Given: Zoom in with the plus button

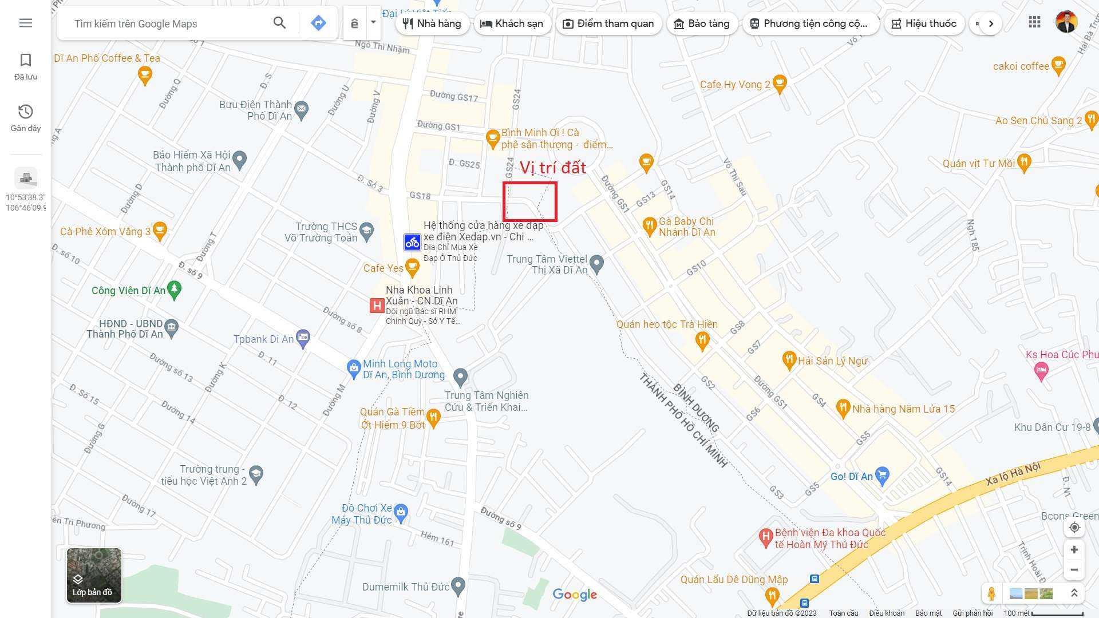Looking at the screenshot, I should 1074,550.
